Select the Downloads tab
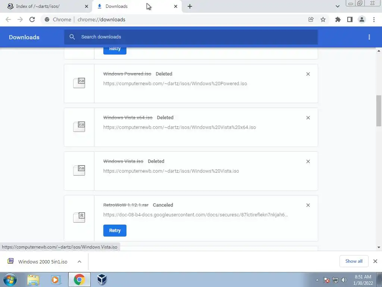 (x=137, y=6)
